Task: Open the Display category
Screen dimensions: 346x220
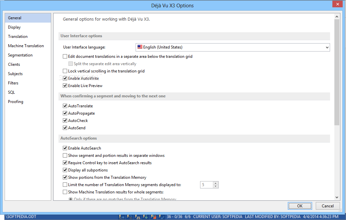Action: pyautogui.click(x=28, y=27)
